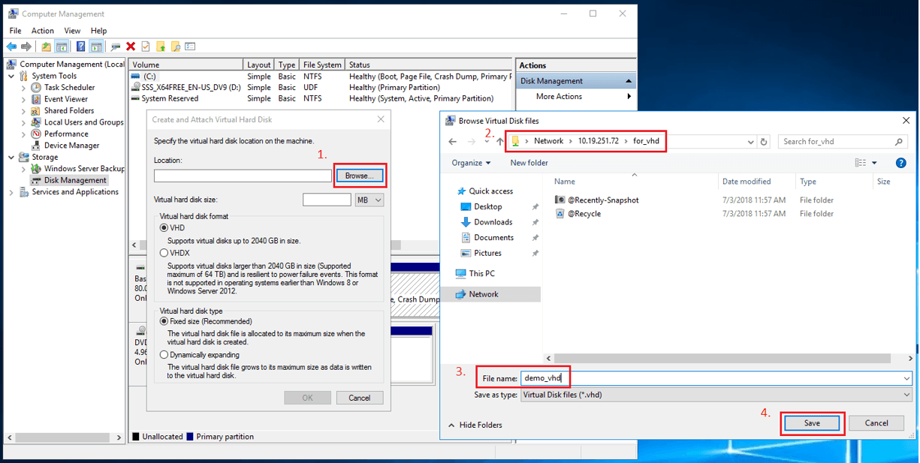The image size is (920, 463).
Task: Collapse the System Tools tree node
Action: click(x=11, y=76)
